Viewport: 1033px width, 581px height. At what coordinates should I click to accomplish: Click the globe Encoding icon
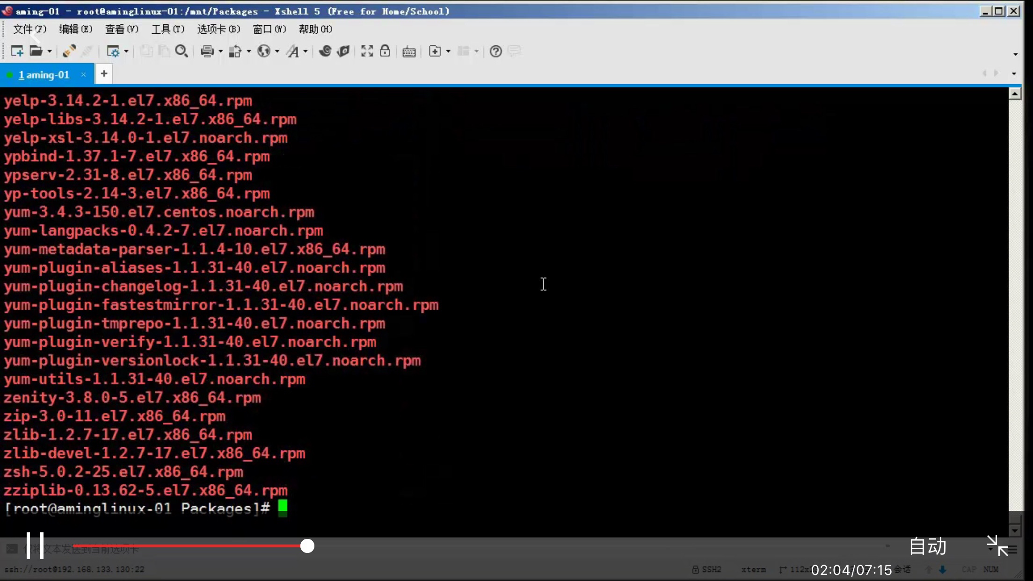click(264, 51)
